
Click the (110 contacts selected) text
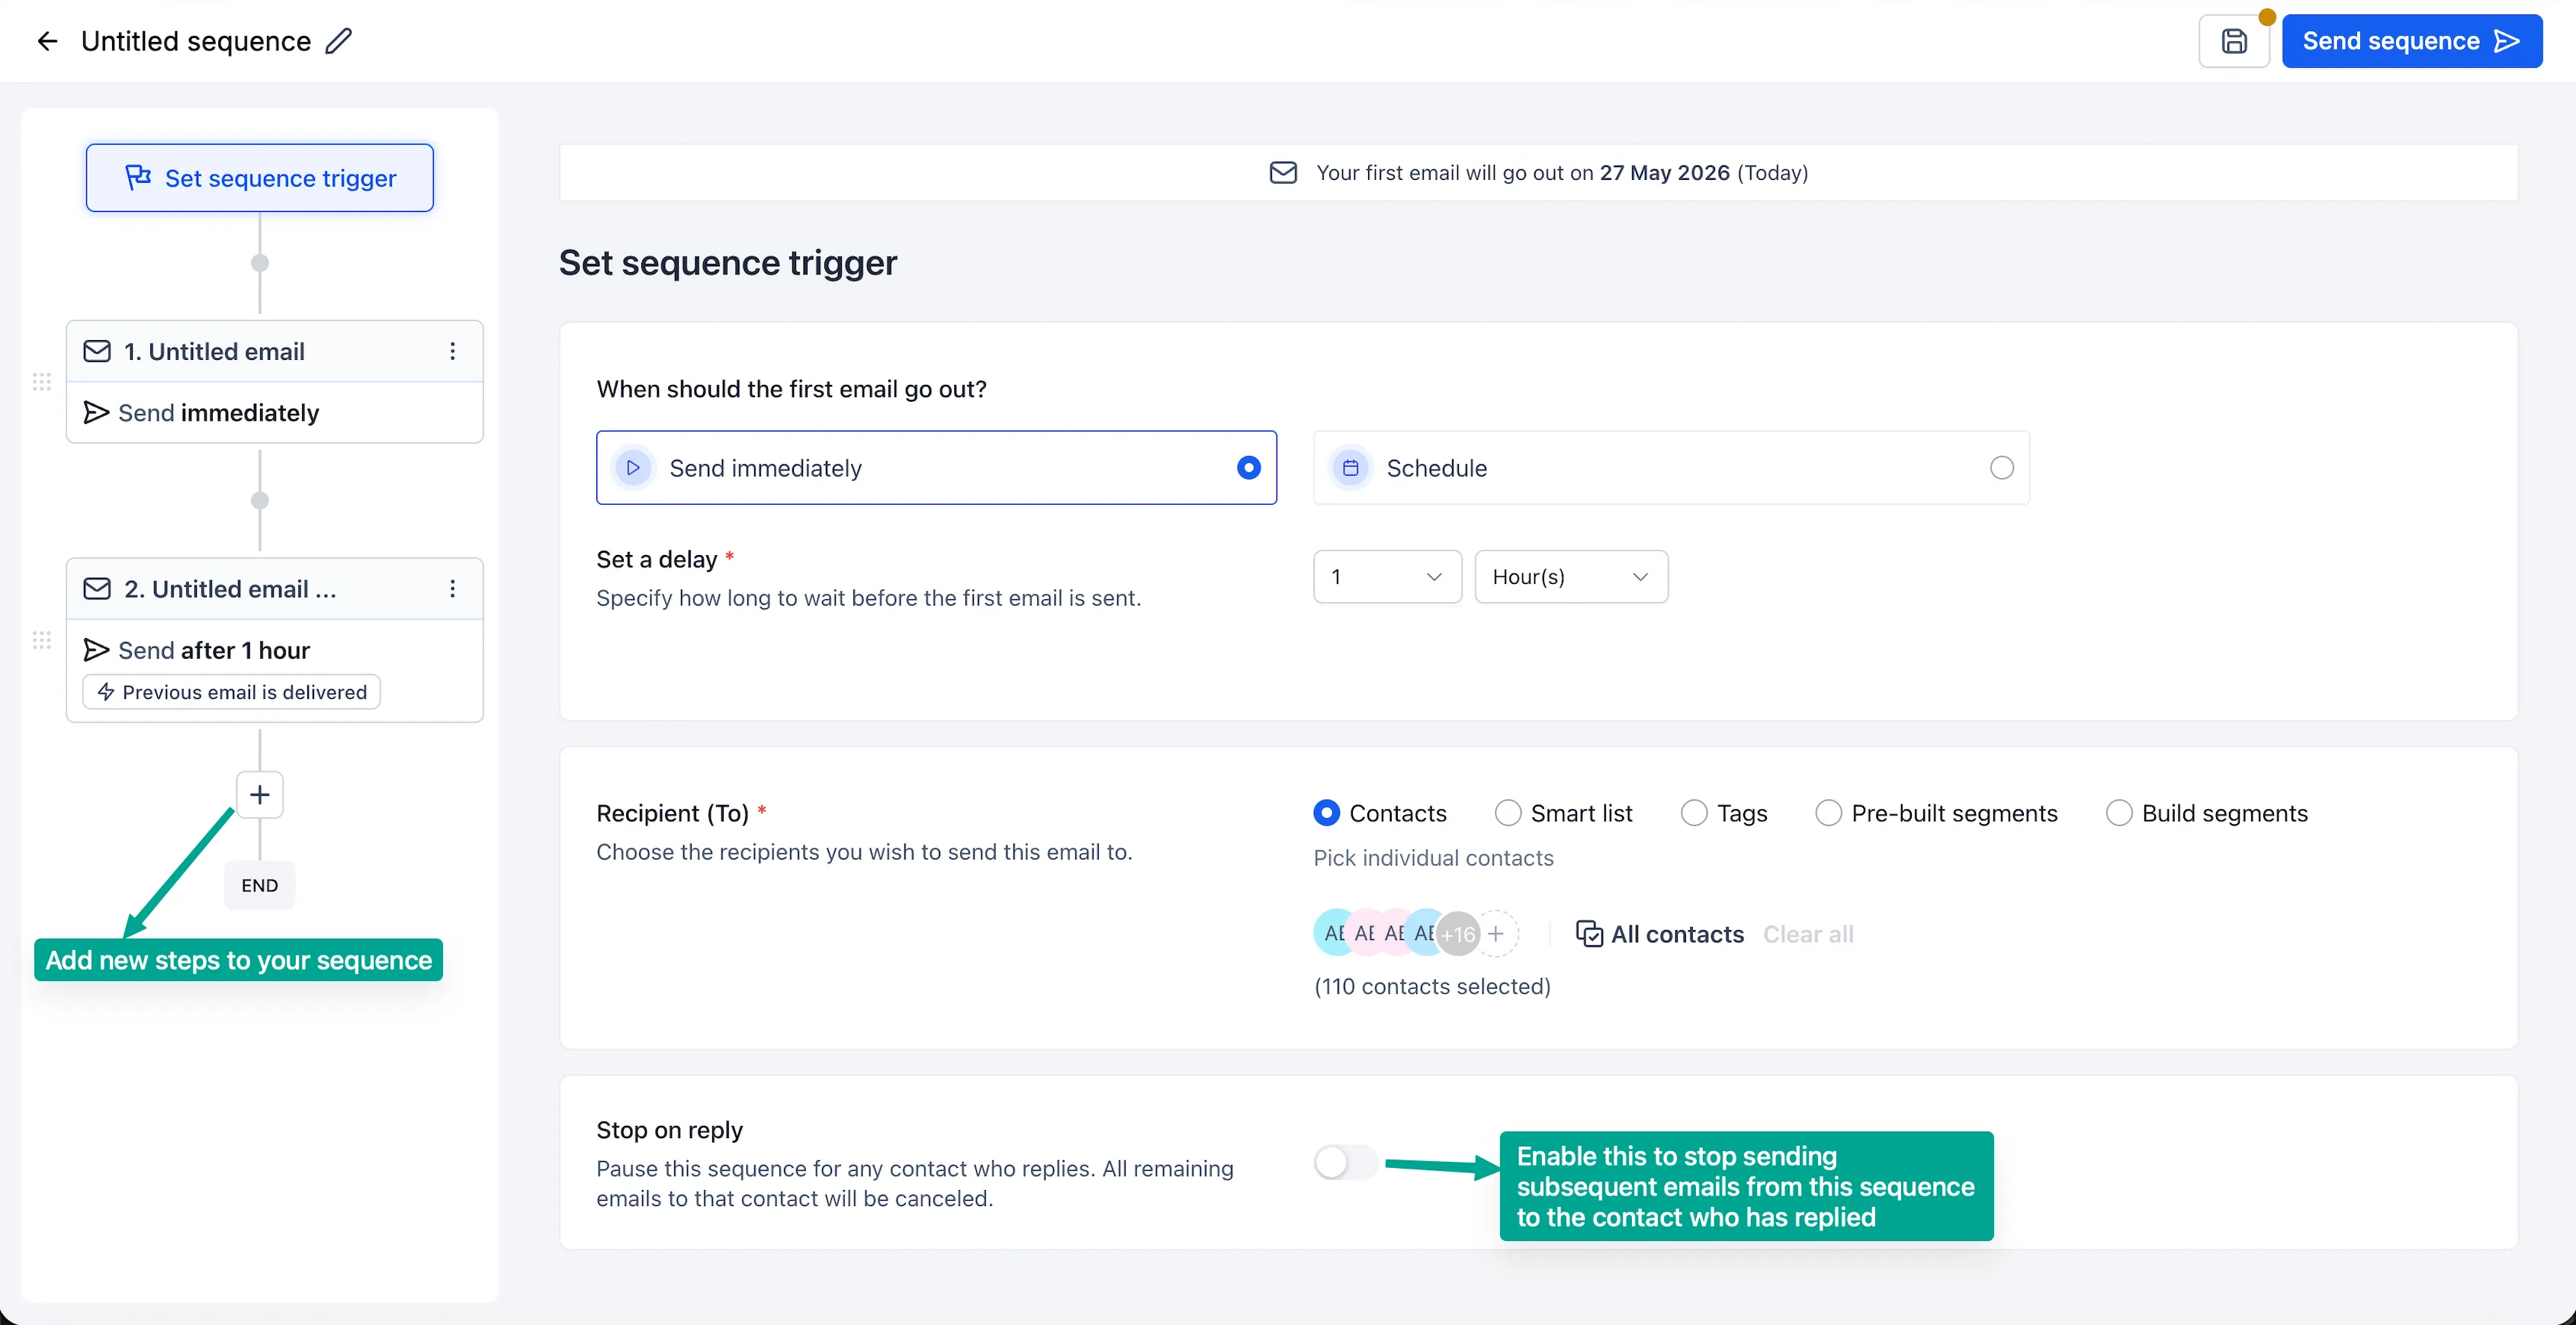(x=1432, y=987)
